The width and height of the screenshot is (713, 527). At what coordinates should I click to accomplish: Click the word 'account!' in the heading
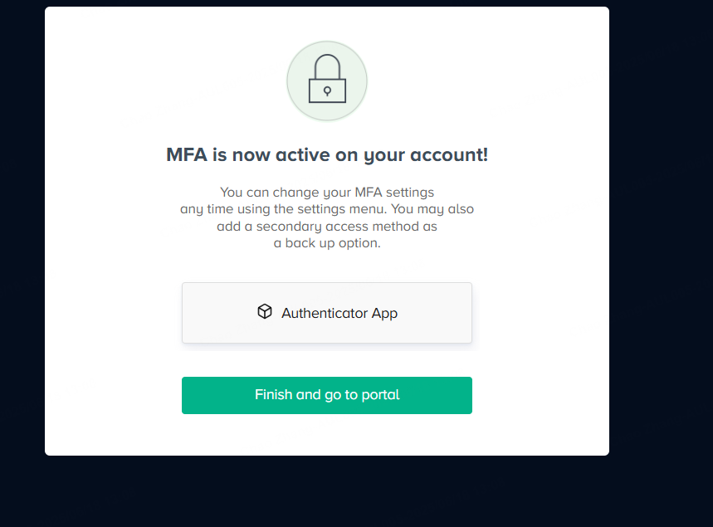tap(449, 155)
